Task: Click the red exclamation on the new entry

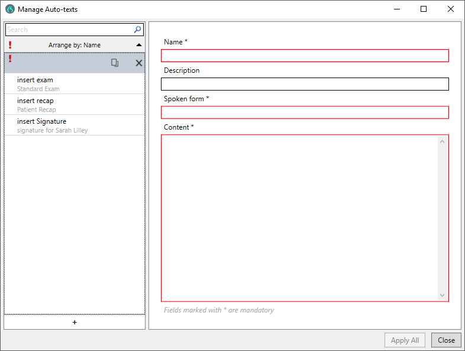Action: [11, 59]
